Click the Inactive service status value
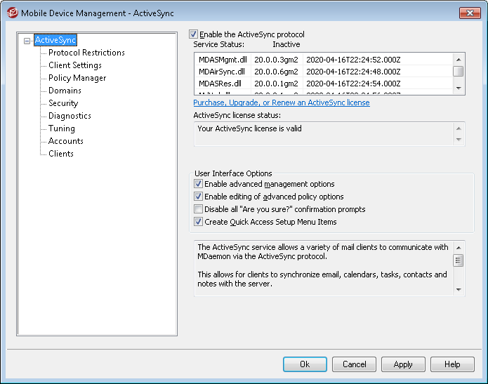 pos(286,44)
